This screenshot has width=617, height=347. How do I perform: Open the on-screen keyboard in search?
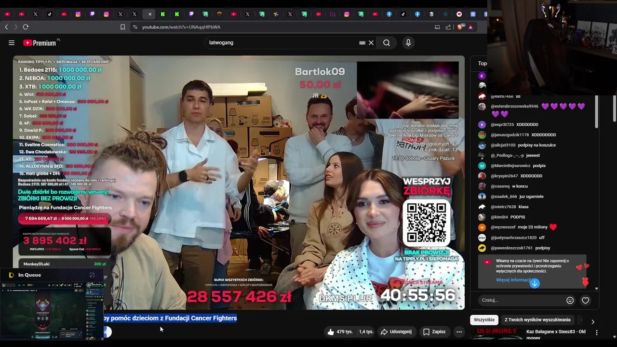click(x=362, y=42)
